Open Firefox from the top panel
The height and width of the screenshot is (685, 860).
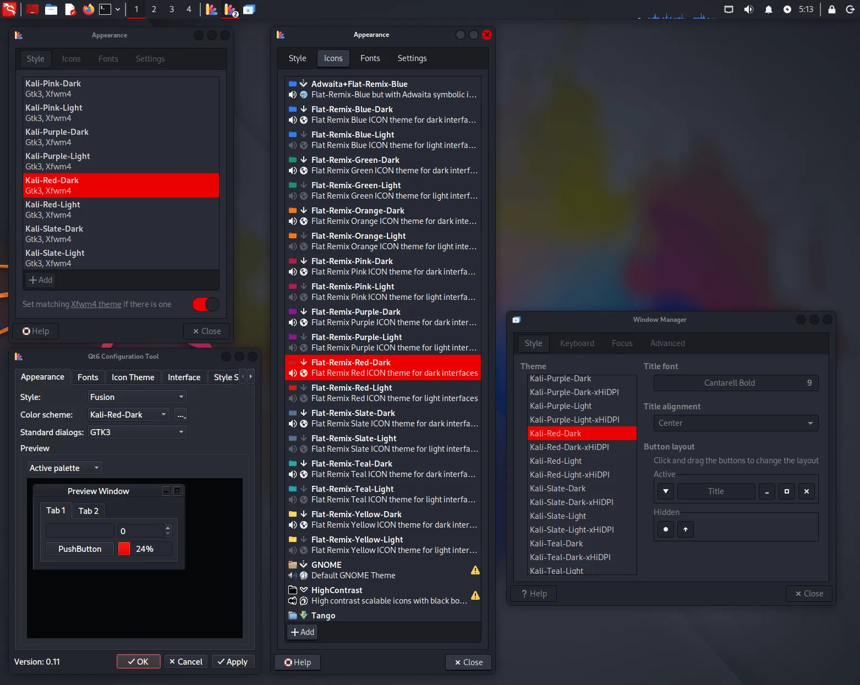pos(88,9)
